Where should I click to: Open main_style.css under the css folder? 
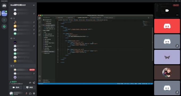(48, 34)
